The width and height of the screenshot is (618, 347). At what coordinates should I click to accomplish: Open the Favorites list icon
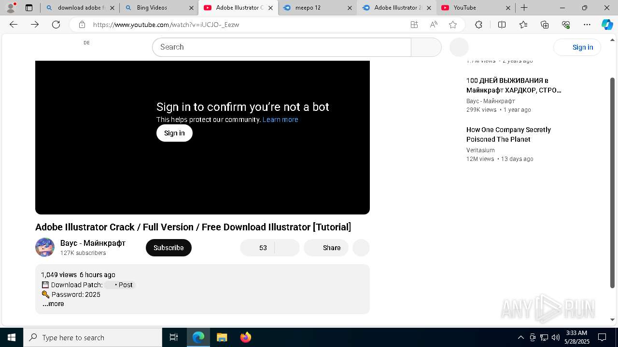click(x=523, y=25)
